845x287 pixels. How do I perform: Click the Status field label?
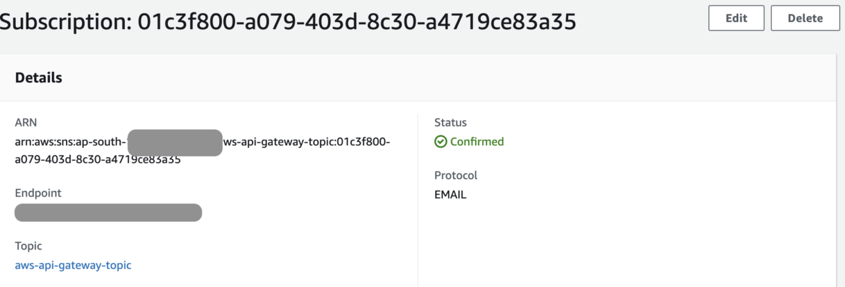click(450, 122)
